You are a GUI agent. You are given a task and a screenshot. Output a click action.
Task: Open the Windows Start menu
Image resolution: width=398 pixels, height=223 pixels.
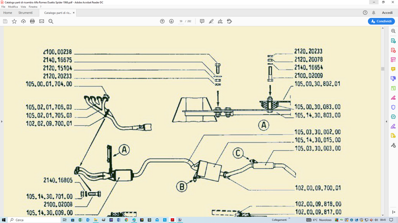(4, 220)
